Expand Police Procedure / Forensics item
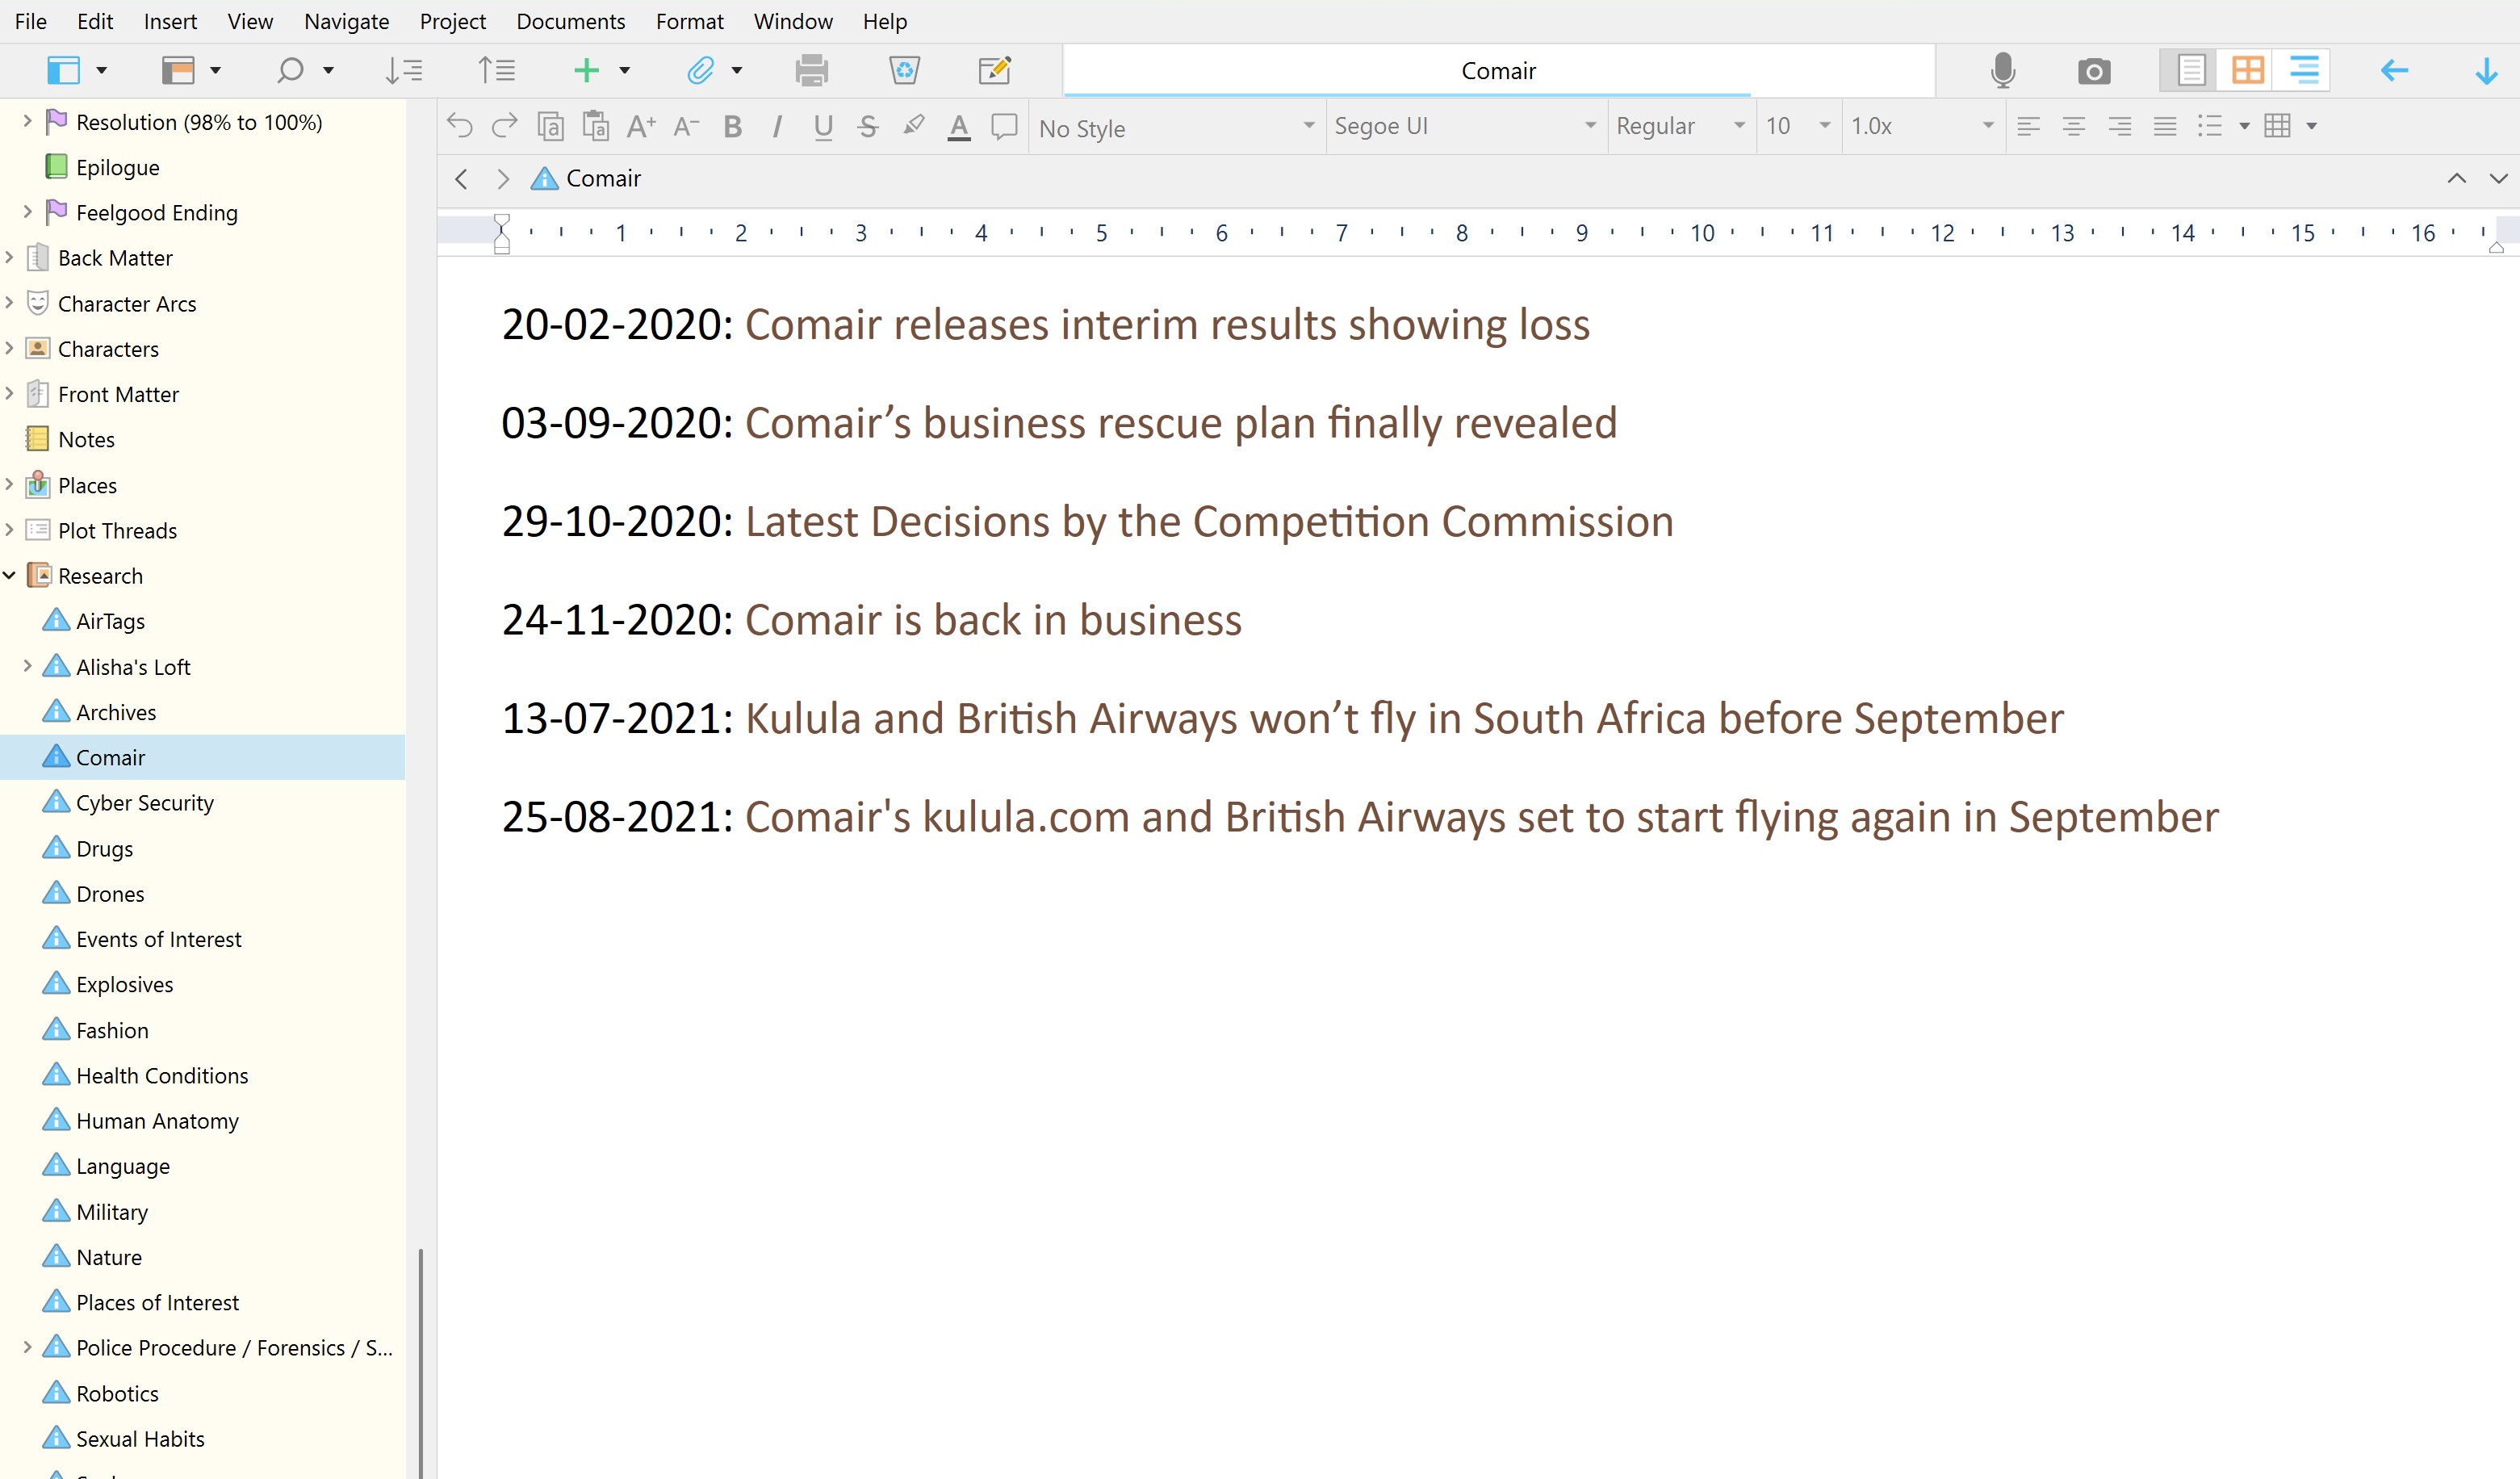2520x1479 pixels. pyautogui.click(x=27, y=1347)
